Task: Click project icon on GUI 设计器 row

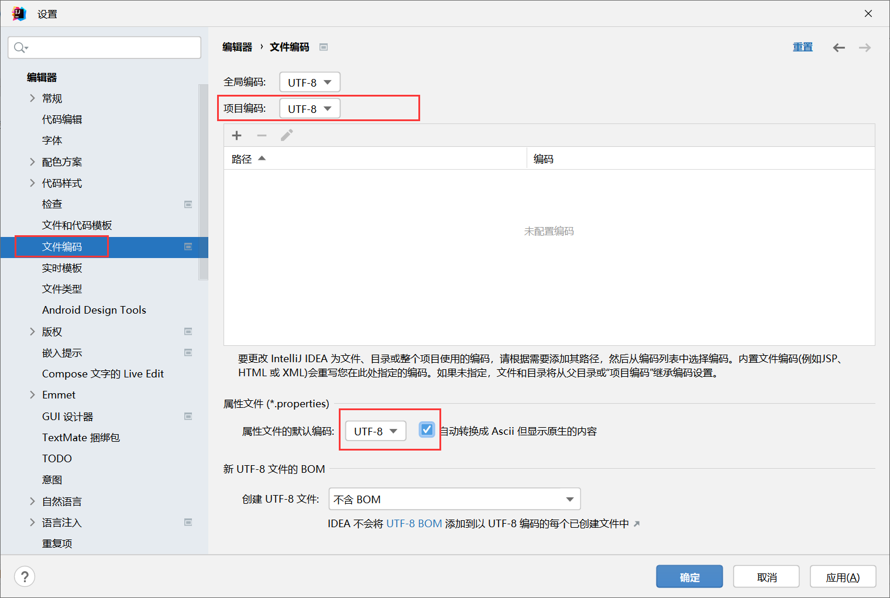Action: click(188, 417)
